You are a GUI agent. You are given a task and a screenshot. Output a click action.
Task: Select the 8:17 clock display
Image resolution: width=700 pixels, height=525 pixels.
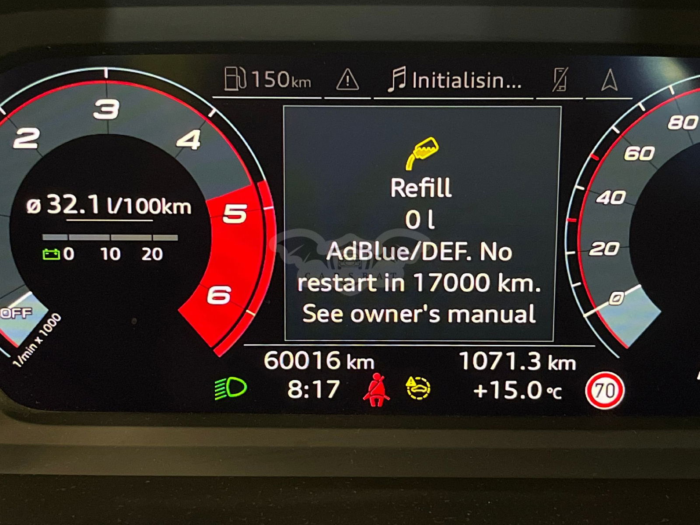click(313, 389)
